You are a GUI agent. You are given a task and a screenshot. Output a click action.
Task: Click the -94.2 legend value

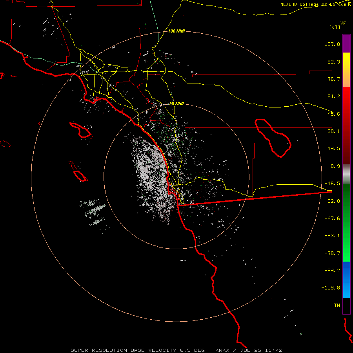click(332, 270)
